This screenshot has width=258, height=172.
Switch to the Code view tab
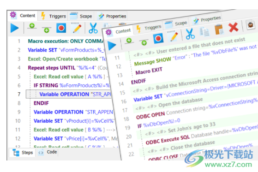pos(48,152)
